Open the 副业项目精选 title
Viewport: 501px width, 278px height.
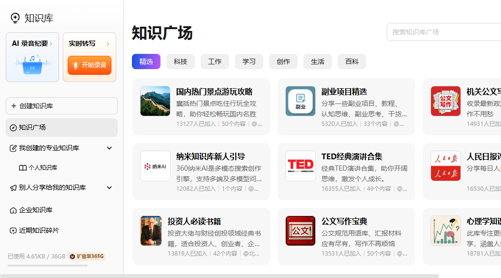[x=344, y=92]
